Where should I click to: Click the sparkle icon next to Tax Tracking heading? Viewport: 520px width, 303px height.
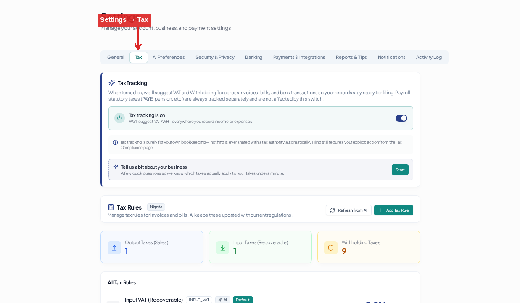112,83
